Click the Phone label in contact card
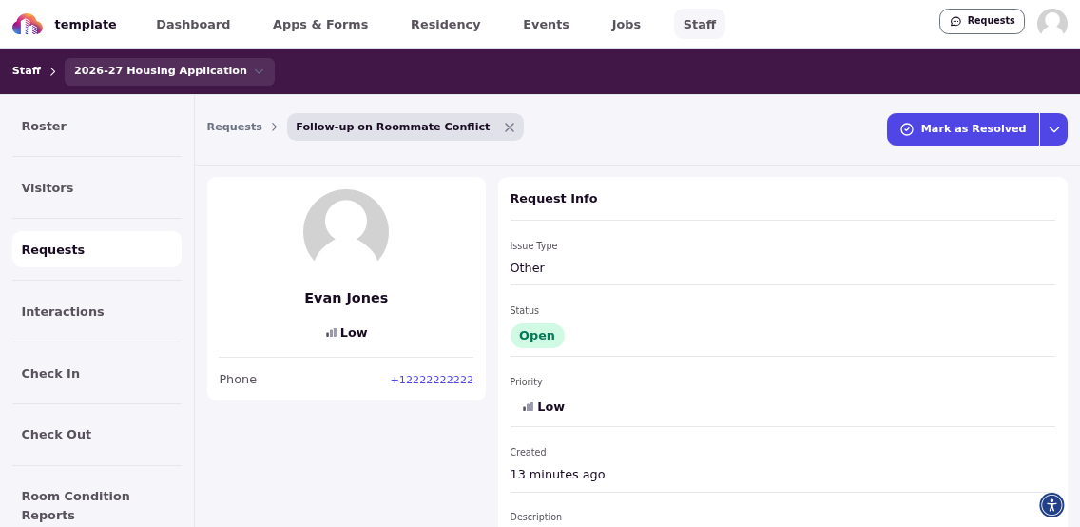The image size is (1080, 527). [238, 380]
